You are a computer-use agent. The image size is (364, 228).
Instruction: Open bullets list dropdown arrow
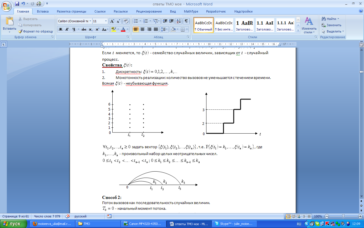(140, 21)
